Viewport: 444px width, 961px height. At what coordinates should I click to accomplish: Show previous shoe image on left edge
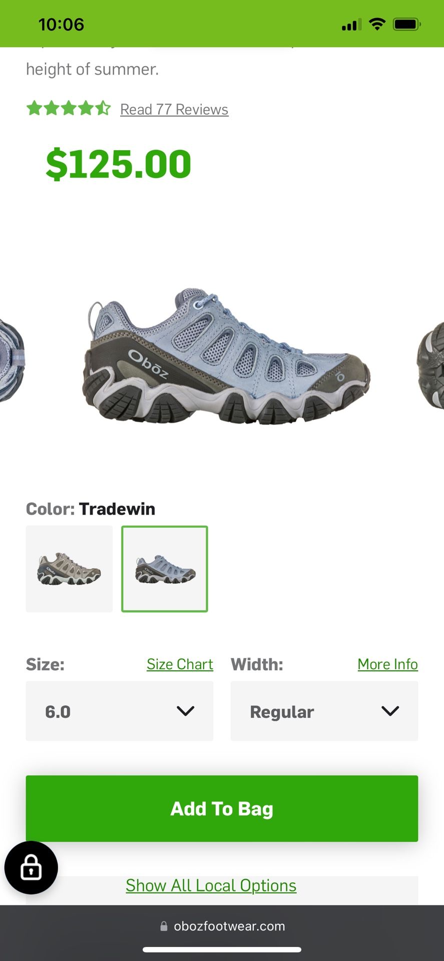pos(12,360)
